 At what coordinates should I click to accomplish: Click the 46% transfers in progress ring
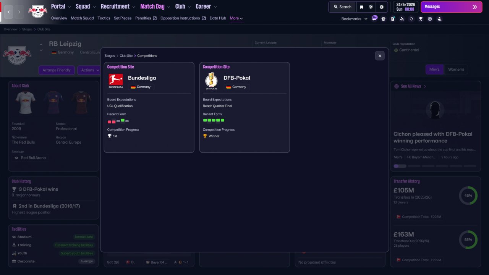468,196
